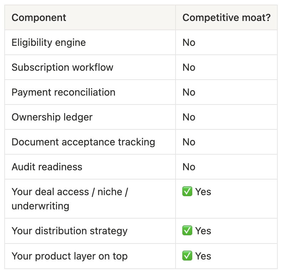Select the Your distribution strategy cell
282x273 pixels.
(x=69, y=231)
